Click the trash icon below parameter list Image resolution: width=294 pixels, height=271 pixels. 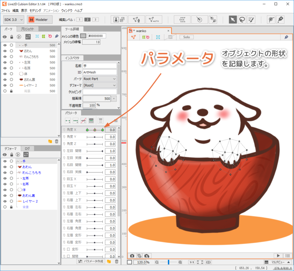(x=117, y=262)
